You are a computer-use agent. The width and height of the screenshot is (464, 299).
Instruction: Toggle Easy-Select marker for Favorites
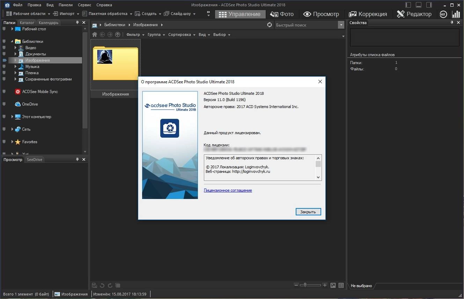pyautogui.click(x=4, y=142)
